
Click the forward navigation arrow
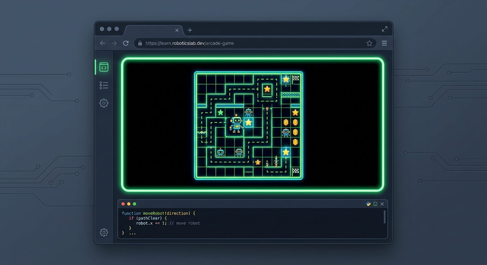114,43
